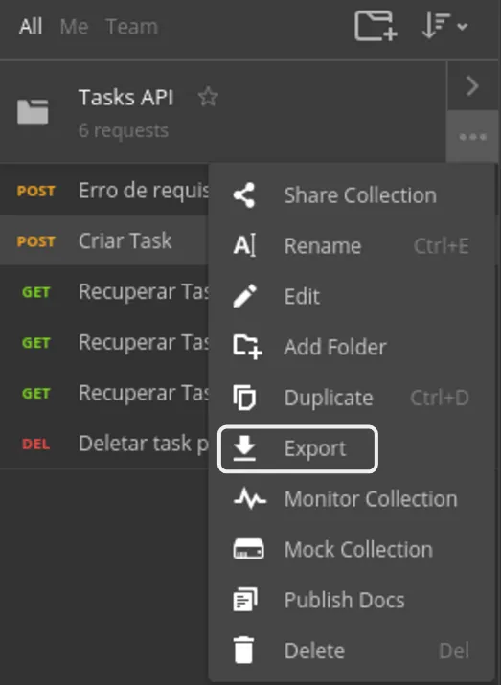Screen dimensions: 501x685
Task: Click the duplicate copy icon
Action: 244,398
